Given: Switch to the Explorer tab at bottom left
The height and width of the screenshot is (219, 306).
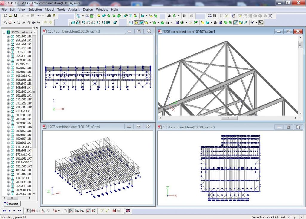Looking at the screenshot, I should (x=12, y=204).
